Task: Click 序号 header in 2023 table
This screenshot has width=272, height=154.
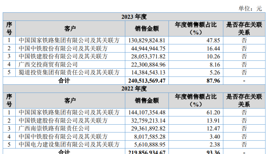Action: point(9,28)
